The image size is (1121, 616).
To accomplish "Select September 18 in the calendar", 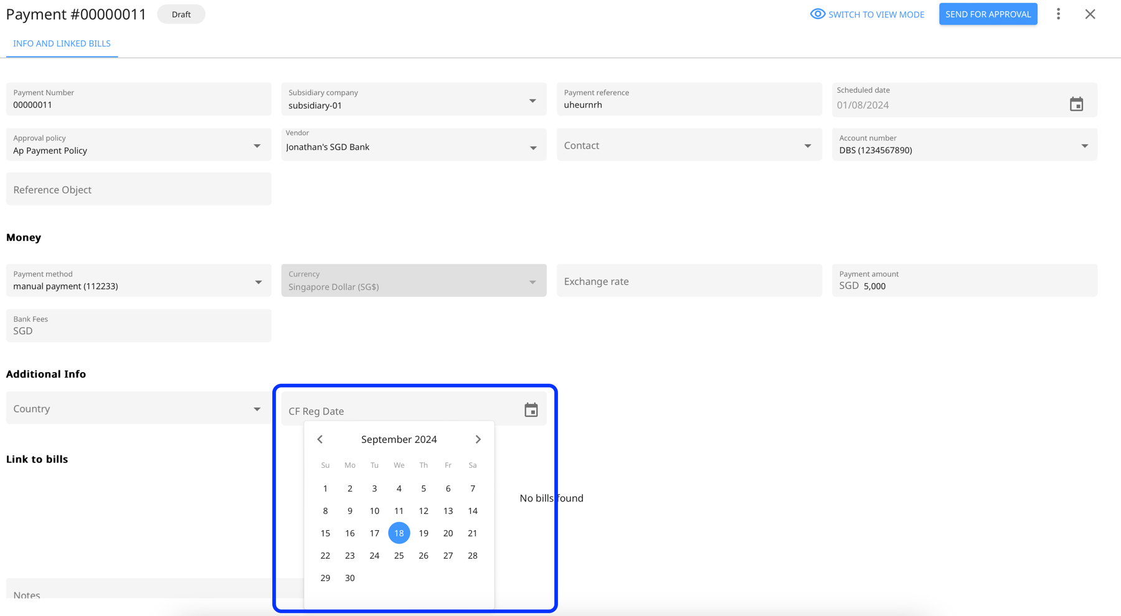I will pos(399,533).
